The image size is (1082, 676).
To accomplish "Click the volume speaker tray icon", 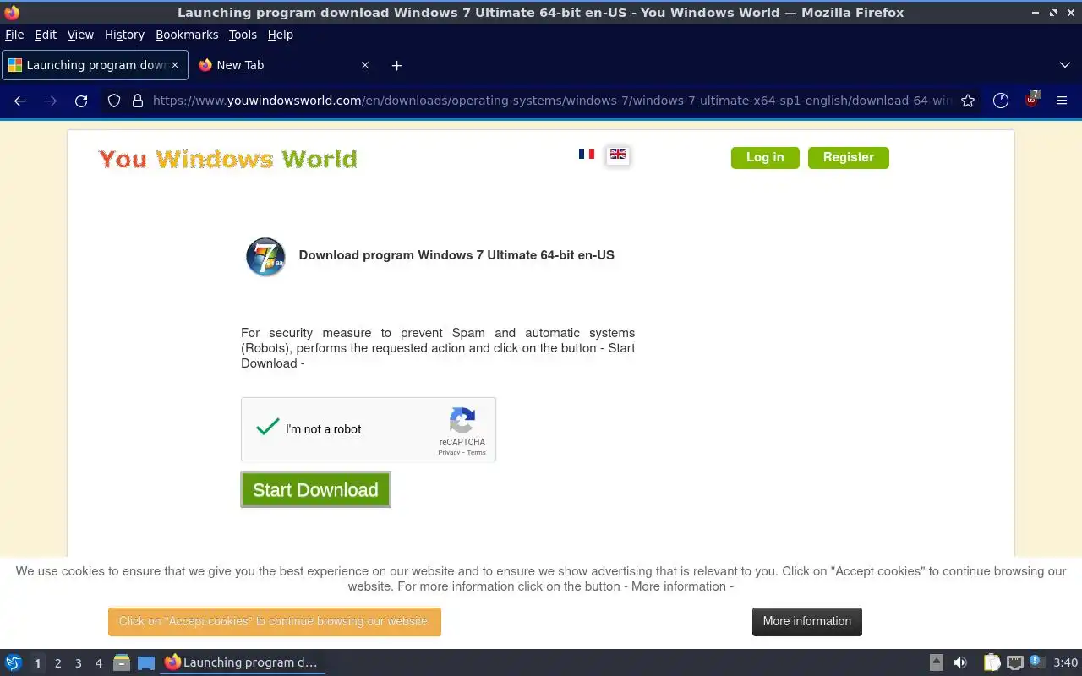I will click(x=960, y=662).
